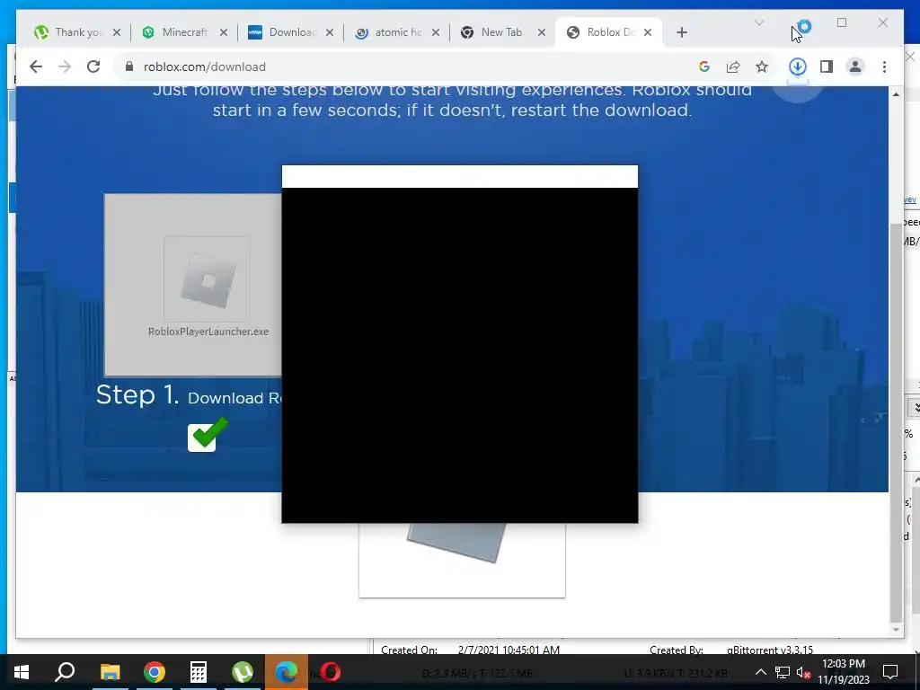
Task: Open a new tab with plus button
Action: [682, 32]
